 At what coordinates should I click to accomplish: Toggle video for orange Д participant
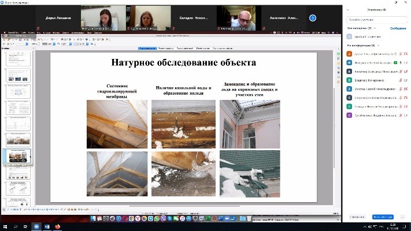tap(406, 54)
